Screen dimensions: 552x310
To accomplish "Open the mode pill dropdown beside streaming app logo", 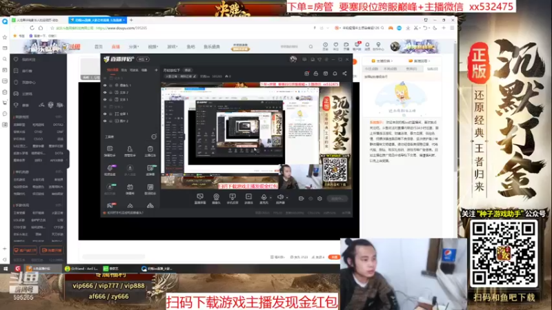I will 143,59.
